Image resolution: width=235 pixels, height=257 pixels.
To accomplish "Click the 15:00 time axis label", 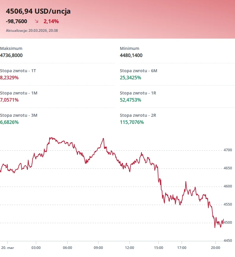I will click(x=158, y=247).
